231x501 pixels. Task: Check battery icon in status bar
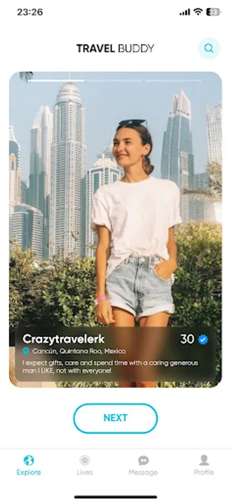click(213, 12)
